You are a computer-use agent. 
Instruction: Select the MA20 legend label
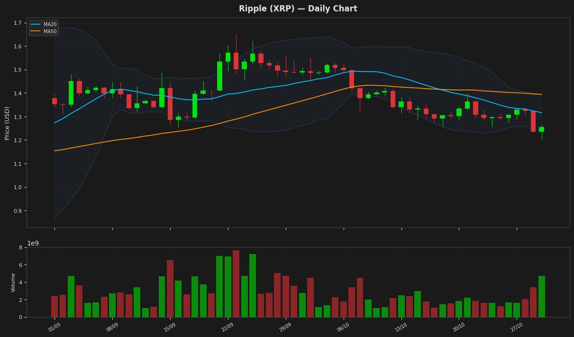pos(50,25)
